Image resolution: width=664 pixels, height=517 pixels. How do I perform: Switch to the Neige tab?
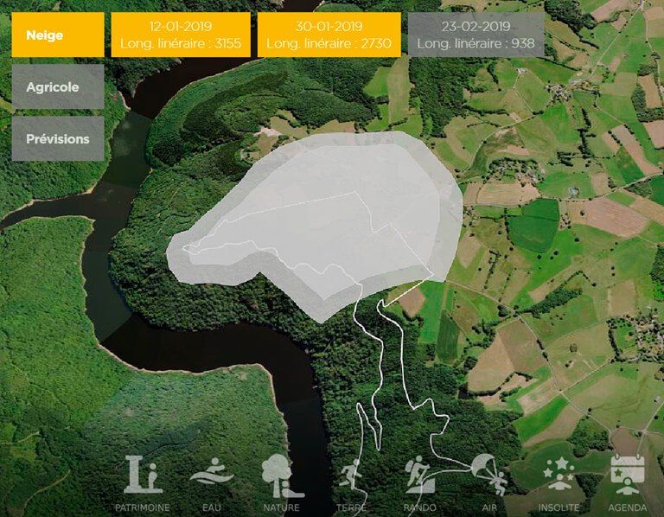tap(58, 35)
